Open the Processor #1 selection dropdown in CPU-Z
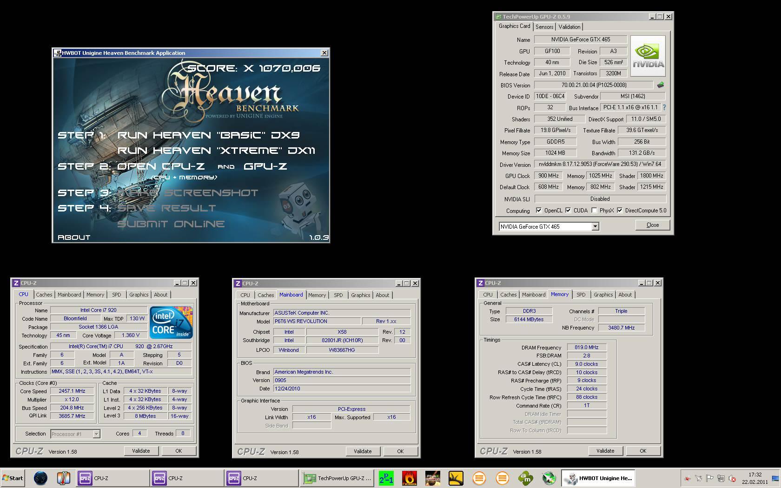Viewport: 781px width, 488px height. click(96, 434)
